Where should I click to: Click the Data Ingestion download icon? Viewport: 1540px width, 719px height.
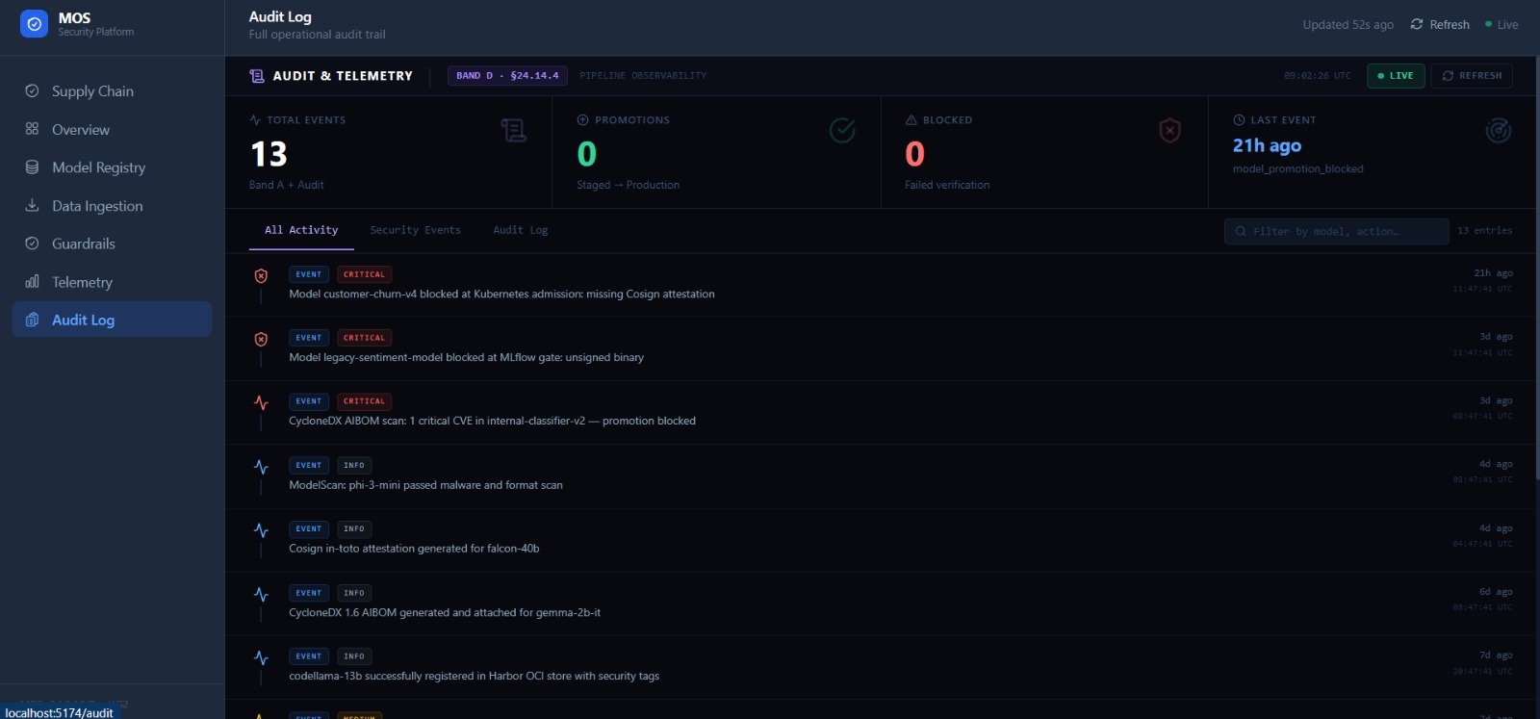coord(32,205)
